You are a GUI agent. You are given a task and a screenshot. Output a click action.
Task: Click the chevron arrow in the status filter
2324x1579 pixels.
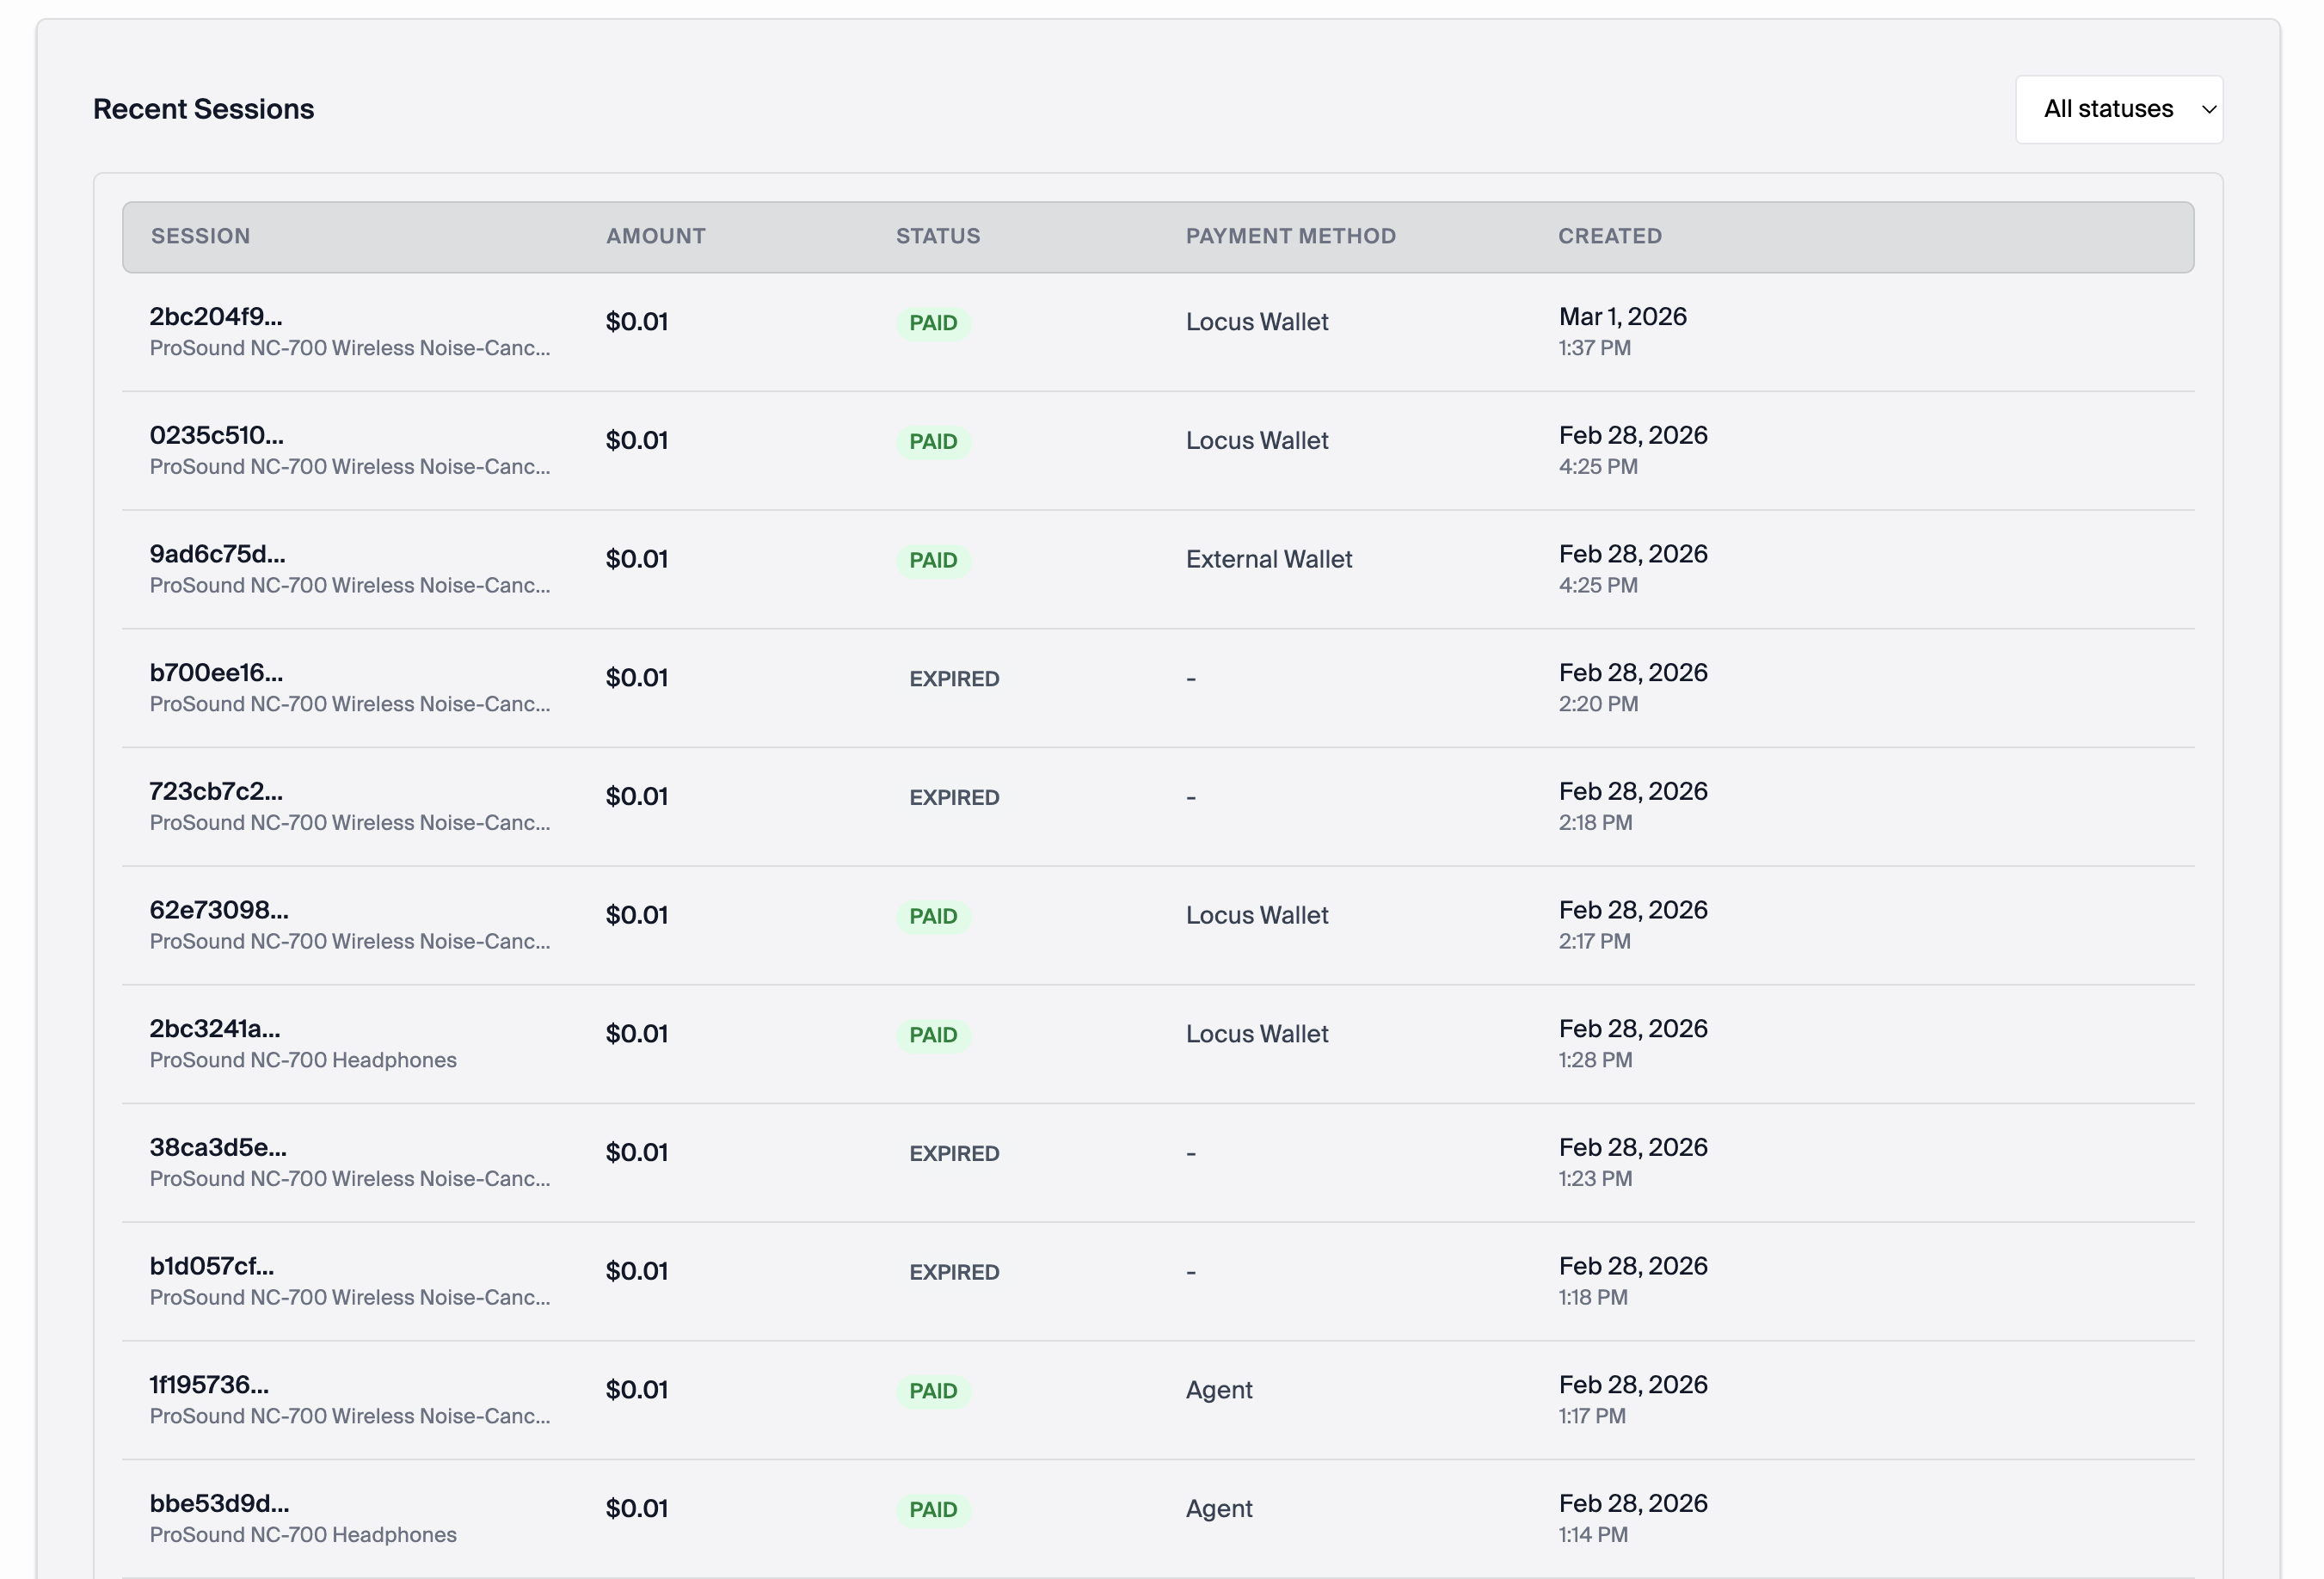[2209, 109]
